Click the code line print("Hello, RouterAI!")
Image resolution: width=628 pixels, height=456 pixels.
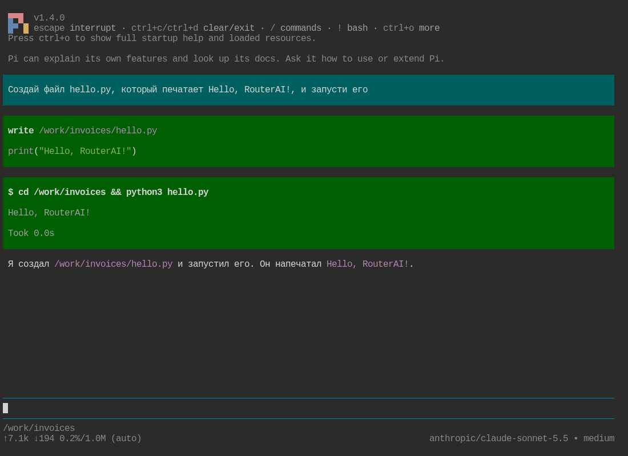tap(72, 151)
